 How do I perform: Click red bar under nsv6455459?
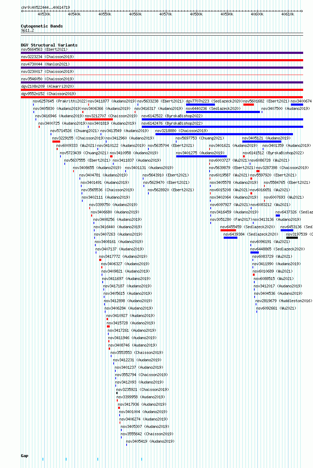(228, 230)
